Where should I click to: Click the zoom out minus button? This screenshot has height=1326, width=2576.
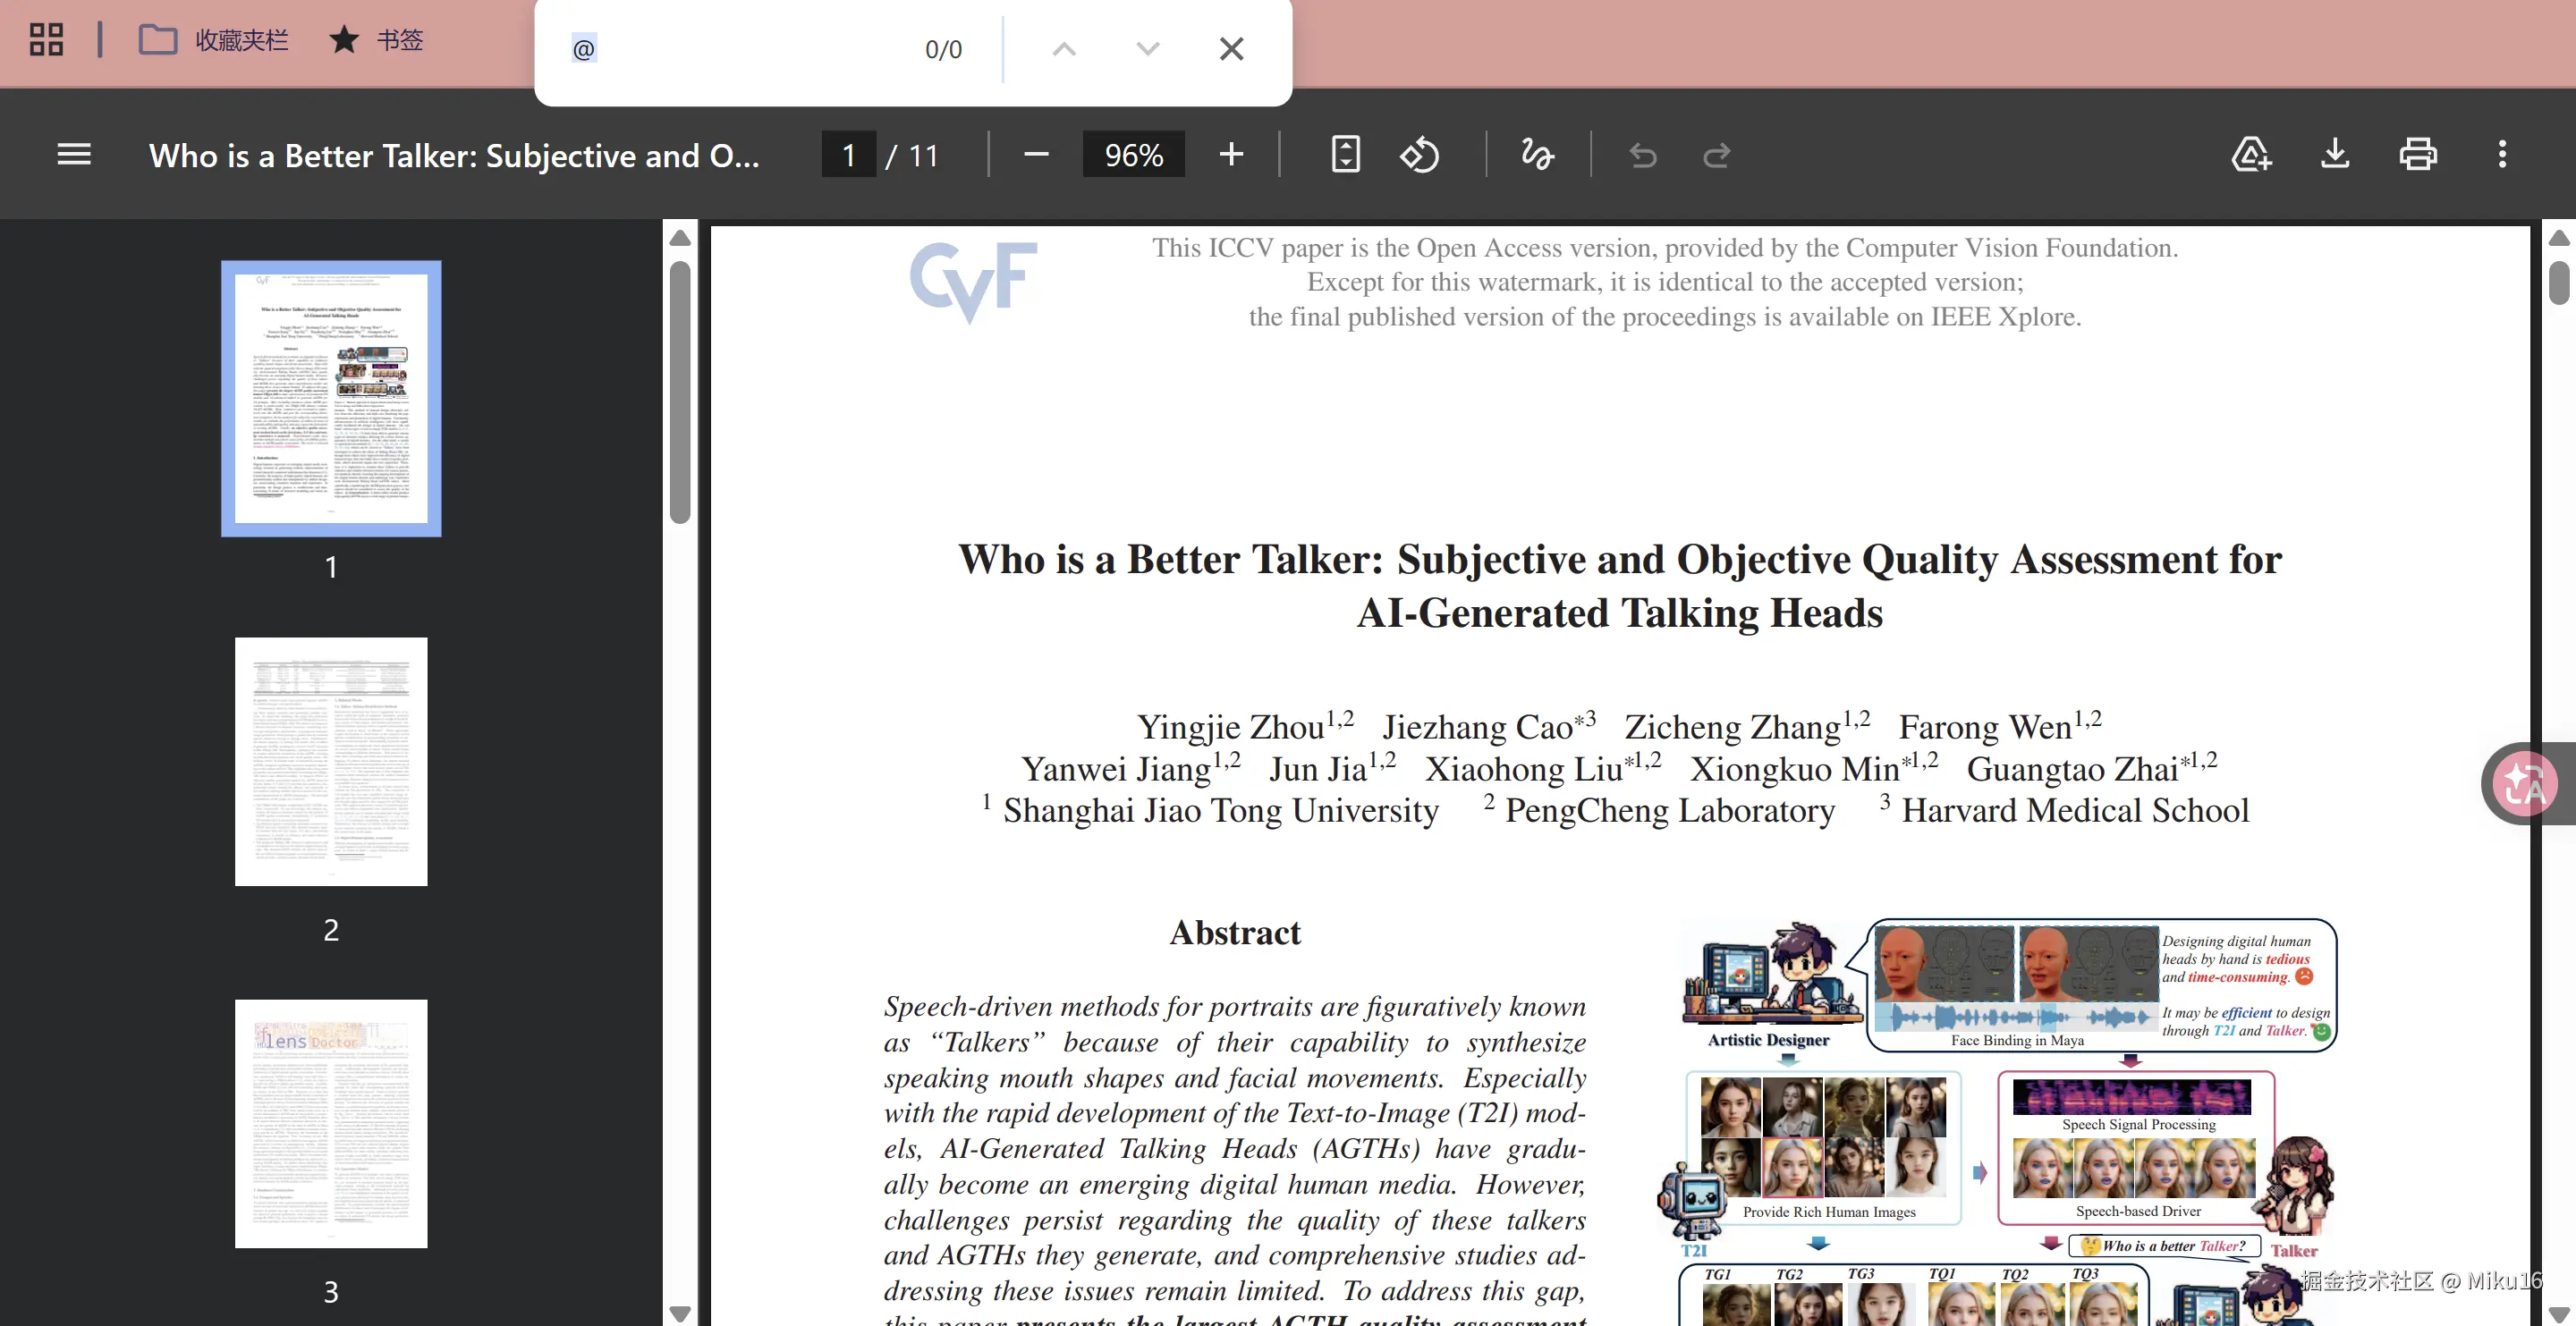click(1036, 155)
